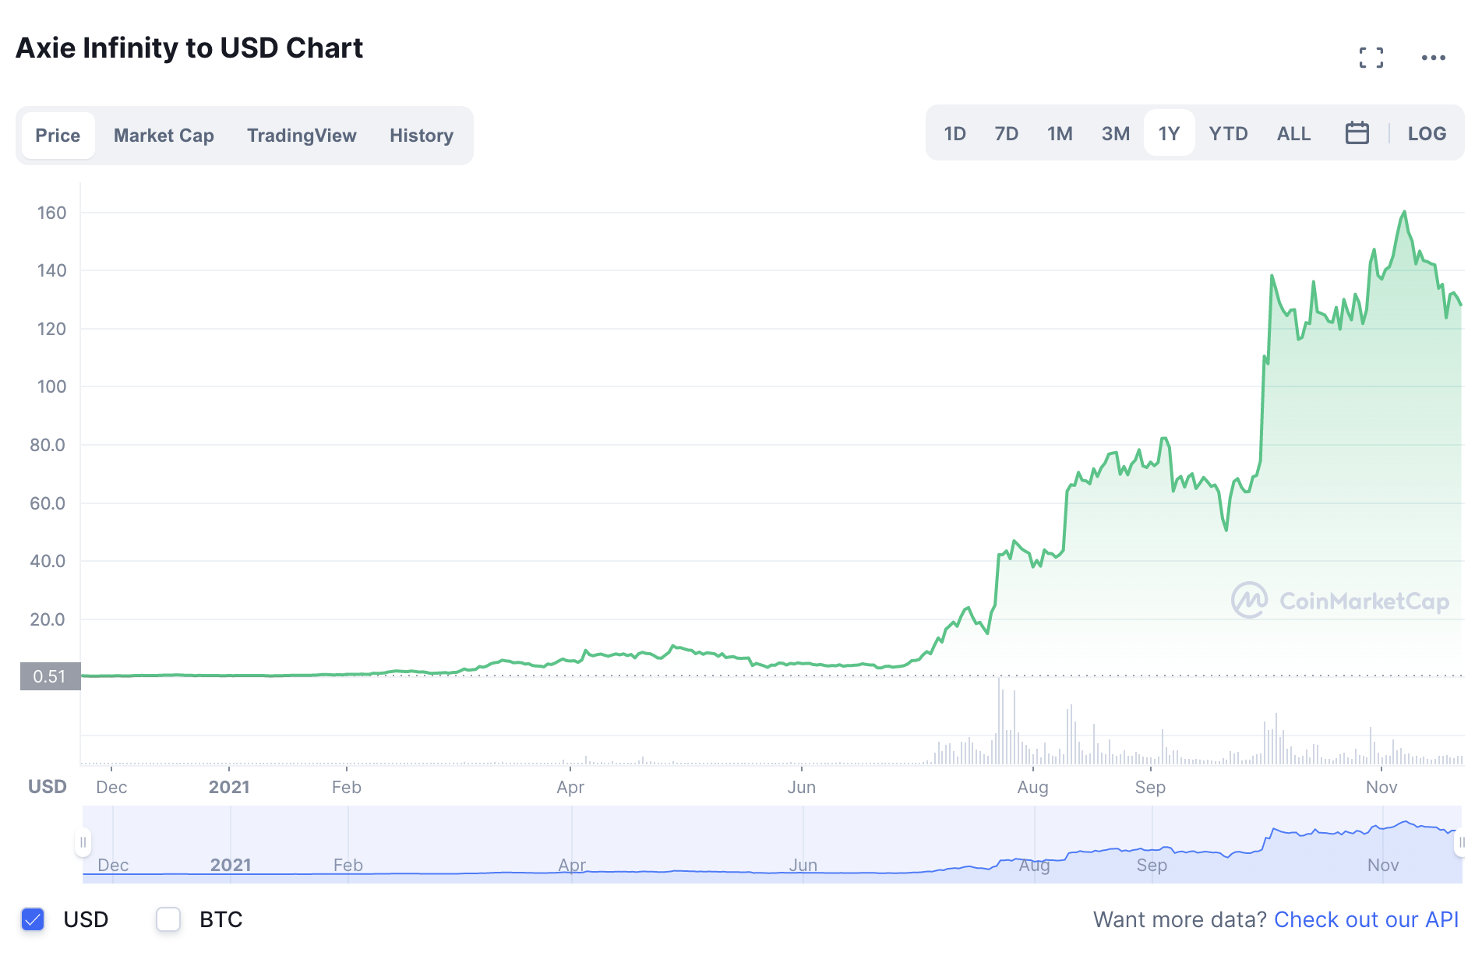This screenshot has width=1482, height=963.
Task: Enable the BTC currency checkbox
Action: tap(168, 919)
